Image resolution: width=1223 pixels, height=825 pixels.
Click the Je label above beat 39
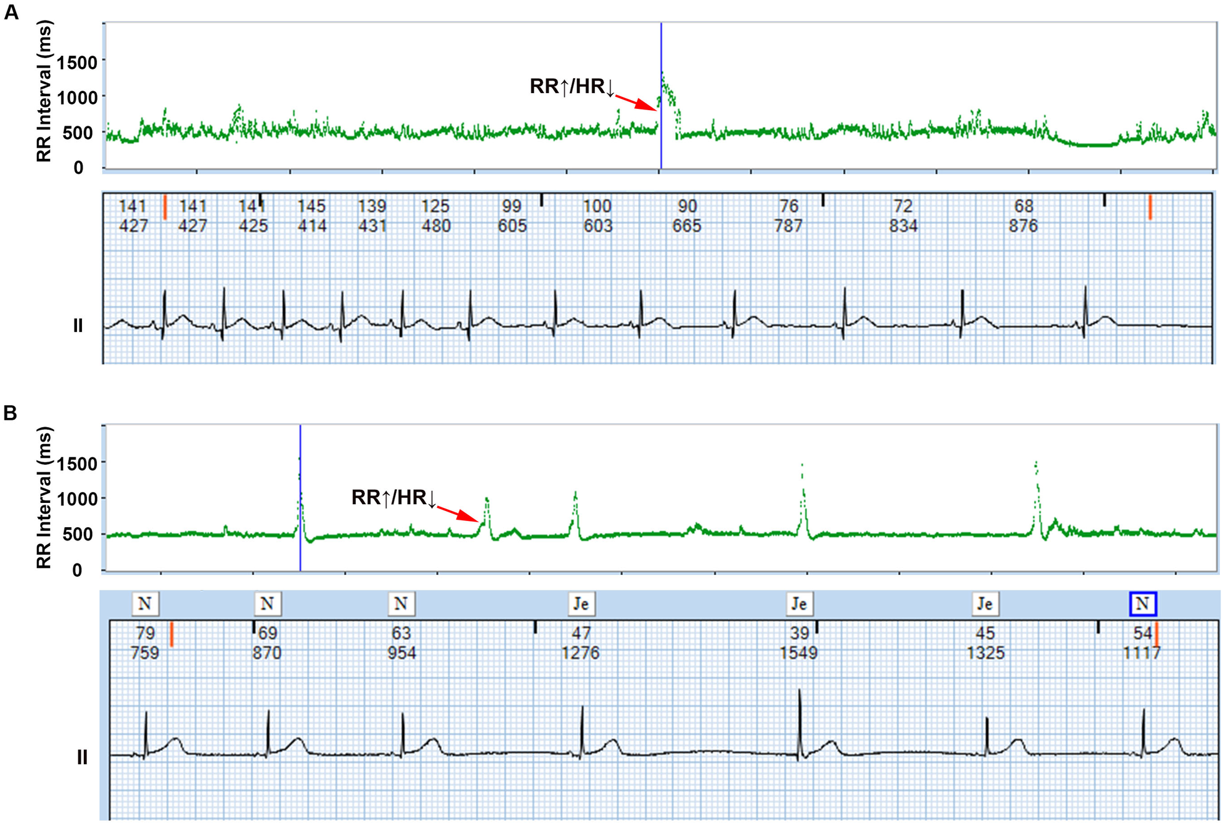tap(801, 604)
